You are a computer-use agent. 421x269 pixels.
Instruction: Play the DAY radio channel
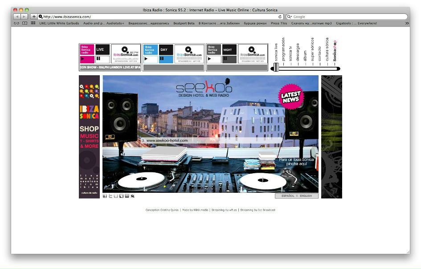[x=147, y=59]
